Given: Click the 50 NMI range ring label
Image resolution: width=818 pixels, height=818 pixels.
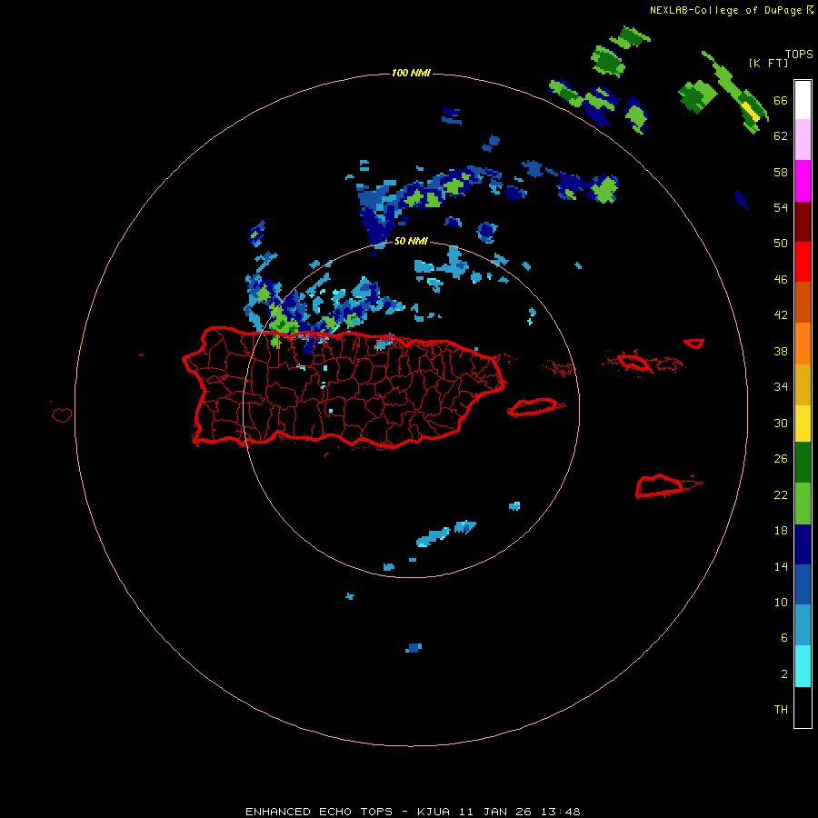Looking at the screenshot, I should [411, 241].
